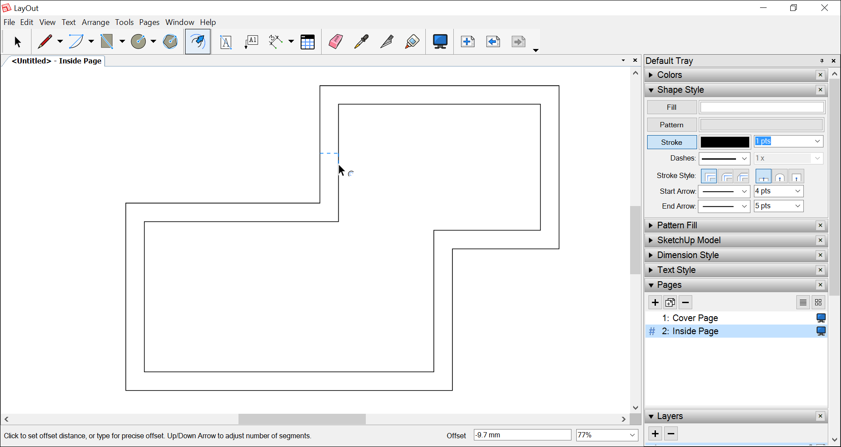The width and height of the screenshot is (841, 447).
Task: Click the Pattern button
Action: click(x=671, y=125)
